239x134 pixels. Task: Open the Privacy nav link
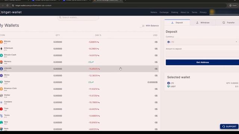tap(203, 12)
